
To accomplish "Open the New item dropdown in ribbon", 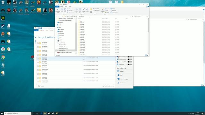I will click(x=96, y=9).
